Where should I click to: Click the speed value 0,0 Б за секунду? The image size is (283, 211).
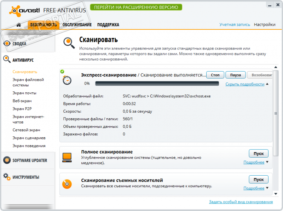137,111
